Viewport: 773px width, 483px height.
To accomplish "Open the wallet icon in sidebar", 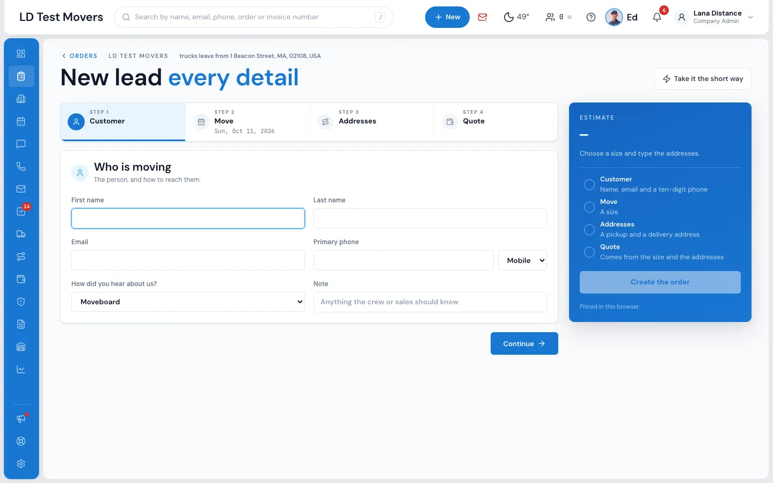I will [21, 279].
